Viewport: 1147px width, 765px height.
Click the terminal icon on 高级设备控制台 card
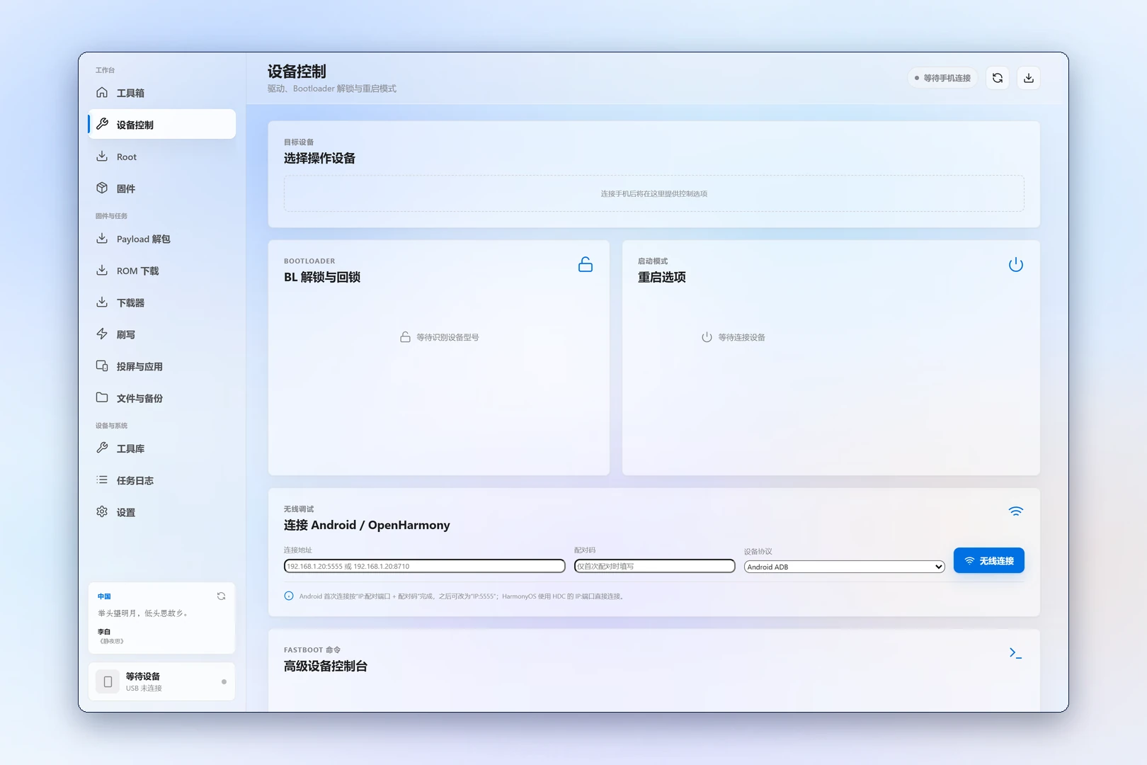(x=1016, y=653)
